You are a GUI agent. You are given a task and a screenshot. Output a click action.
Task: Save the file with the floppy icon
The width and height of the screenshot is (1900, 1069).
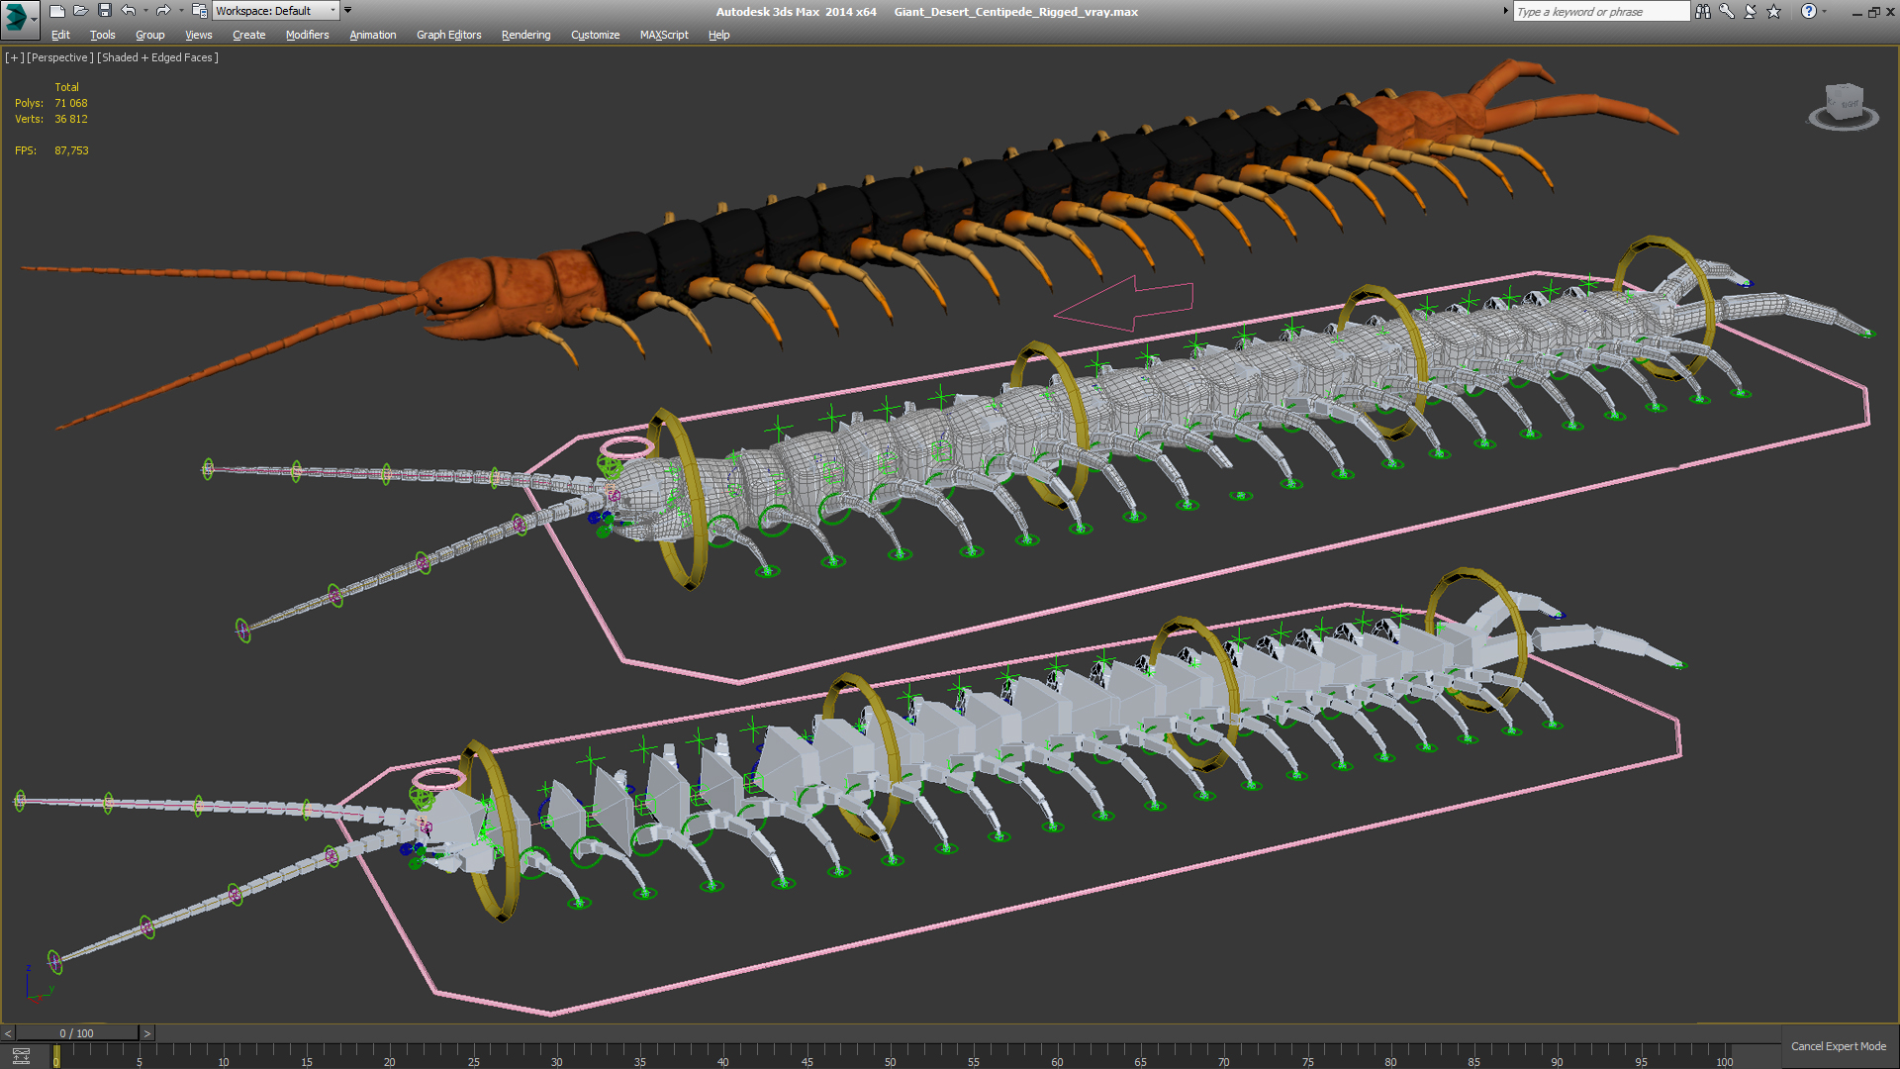point(104,11)
